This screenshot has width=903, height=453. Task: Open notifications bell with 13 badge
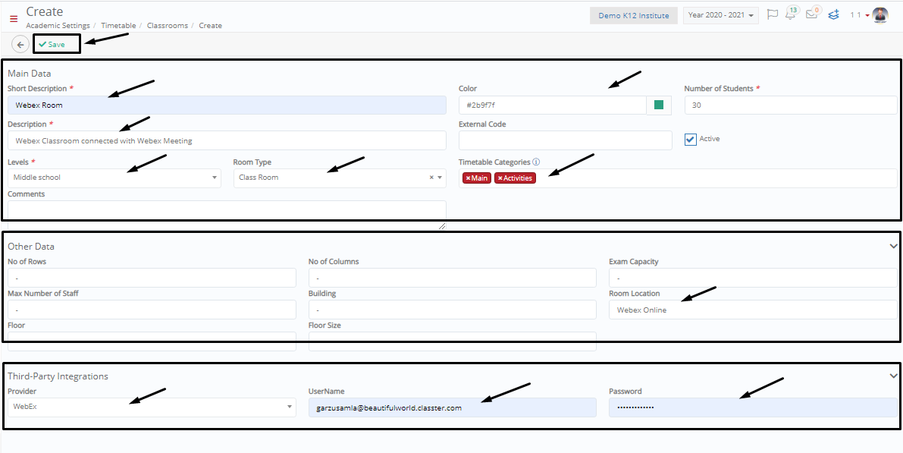pyautogui.click(x=792, y=14)
